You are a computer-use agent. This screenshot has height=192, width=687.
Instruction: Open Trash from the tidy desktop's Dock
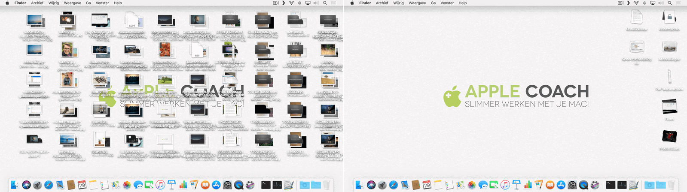pos(672,185)
